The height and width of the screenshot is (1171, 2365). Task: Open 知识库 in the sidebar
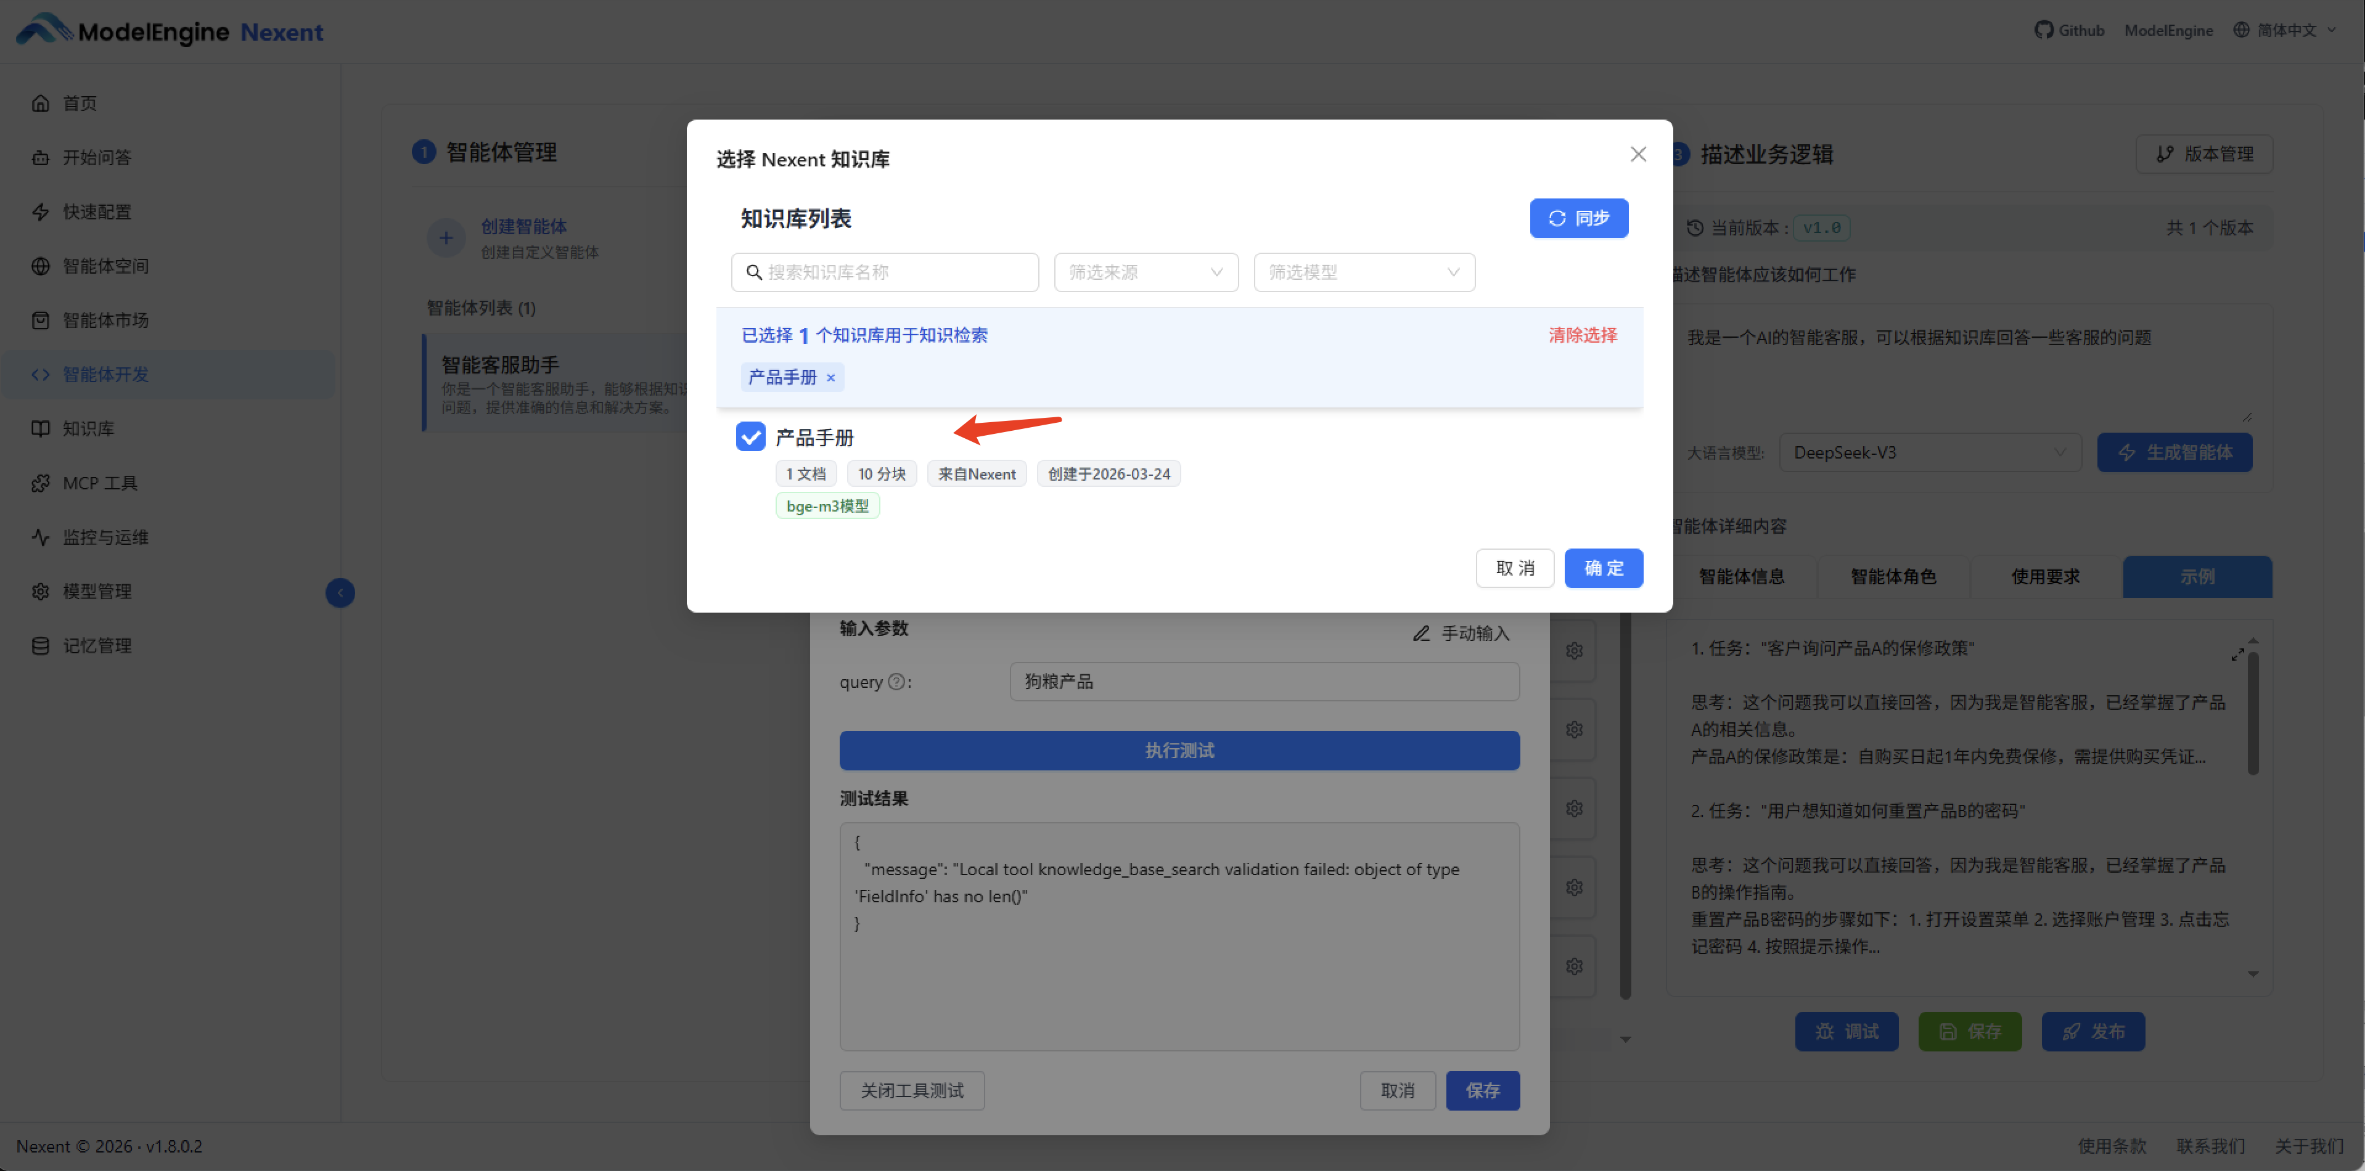pyautogui.click(x=88, y=428)
